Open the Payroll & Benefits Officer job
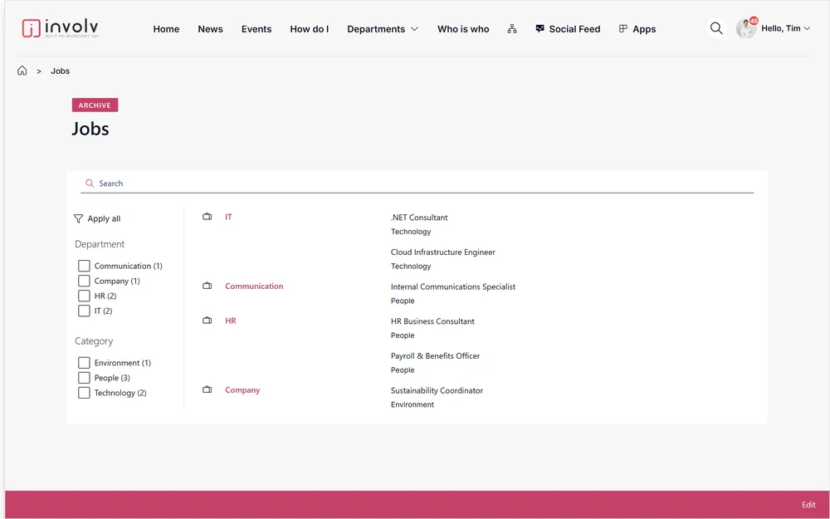This screenshot has width=830, height=519. tap(435, 356)
